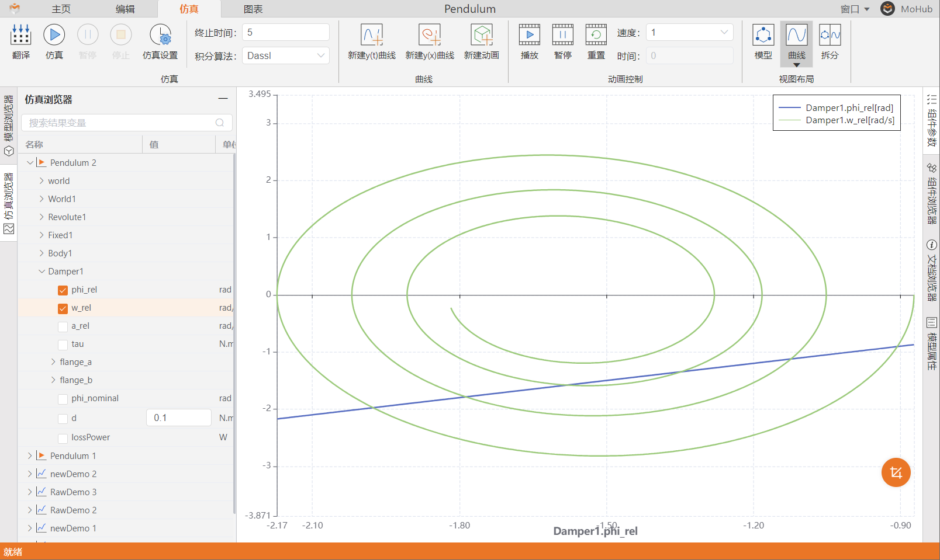Select the RawDemo 3 result row
The width and height of the screenshot is (940, 560).
coord(127,492)
